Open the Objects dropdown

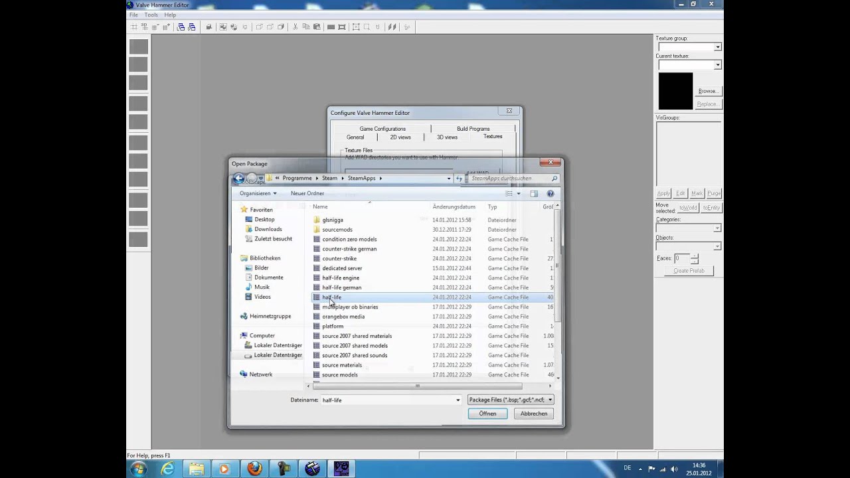coord(717,246)
